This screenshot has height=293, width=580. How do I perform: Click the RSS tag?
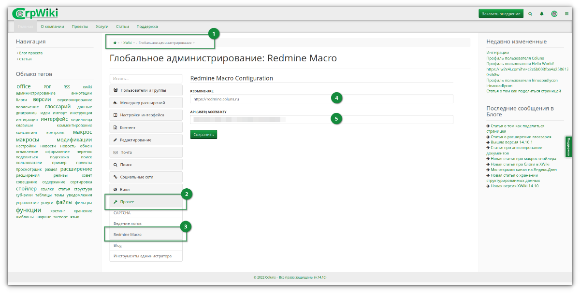[x=67, y=87]
